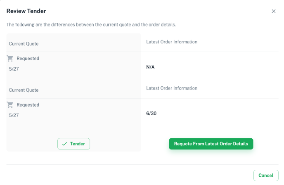Click the 5/27 date beside 6/30
Viewport: 284px width, 185px height.
pyautogui.click(x=14, y=115)
